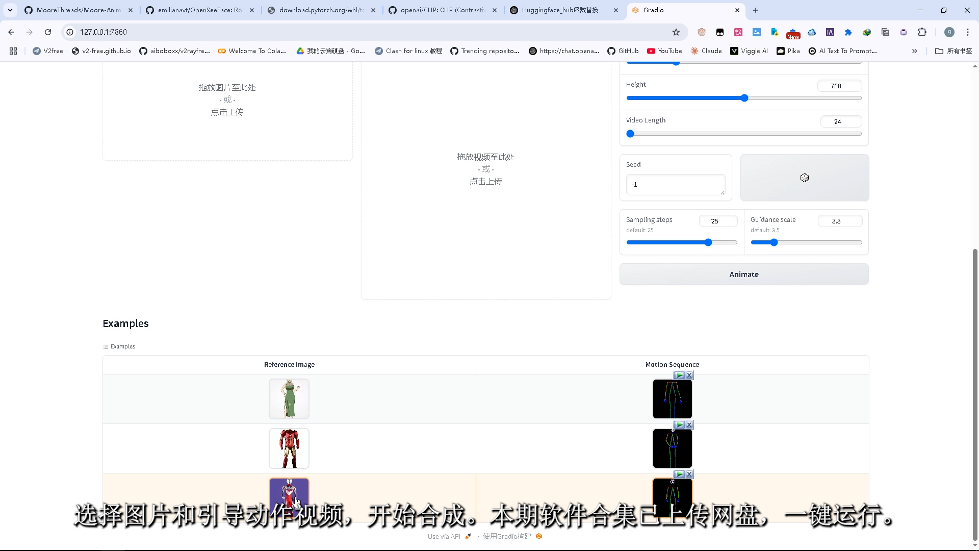Select the Iron Man reference image example
Viewport: 979px width, 551px height.
[x=289, y=448]
